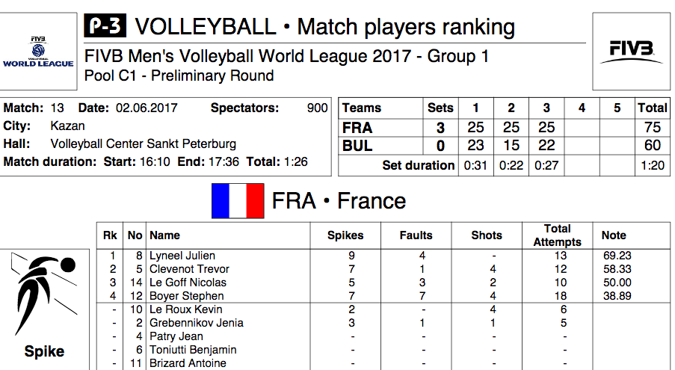
Task: Select the Spikes column header
Action: click(345, 235)
